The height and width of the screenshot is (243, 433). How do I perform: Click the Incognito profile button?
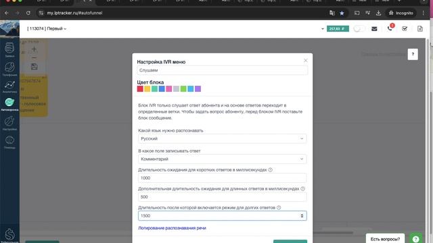coord(401,13)
